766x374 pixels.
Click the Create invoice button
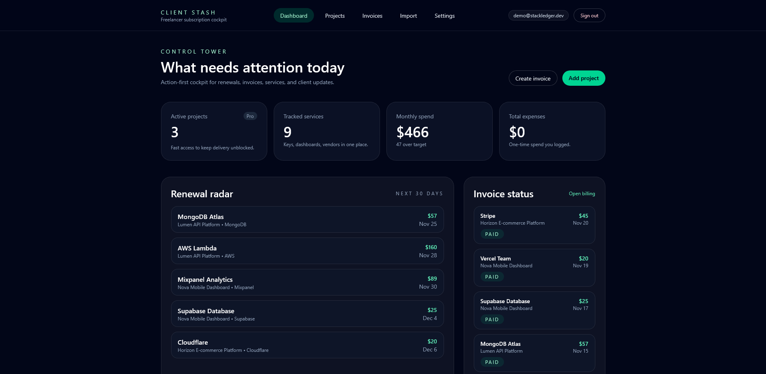point(533,78)
